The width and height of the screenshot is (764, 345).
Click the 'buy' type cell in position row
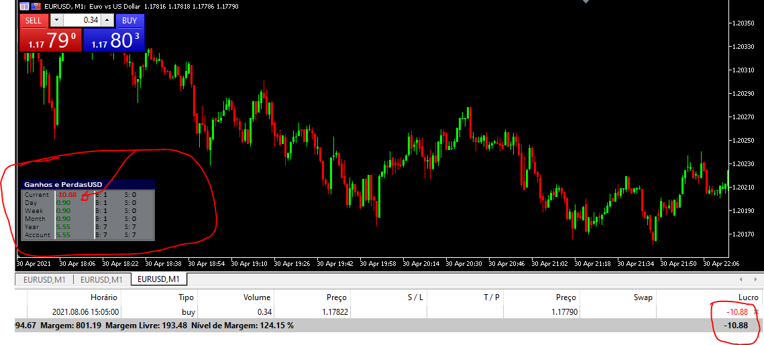188,312
